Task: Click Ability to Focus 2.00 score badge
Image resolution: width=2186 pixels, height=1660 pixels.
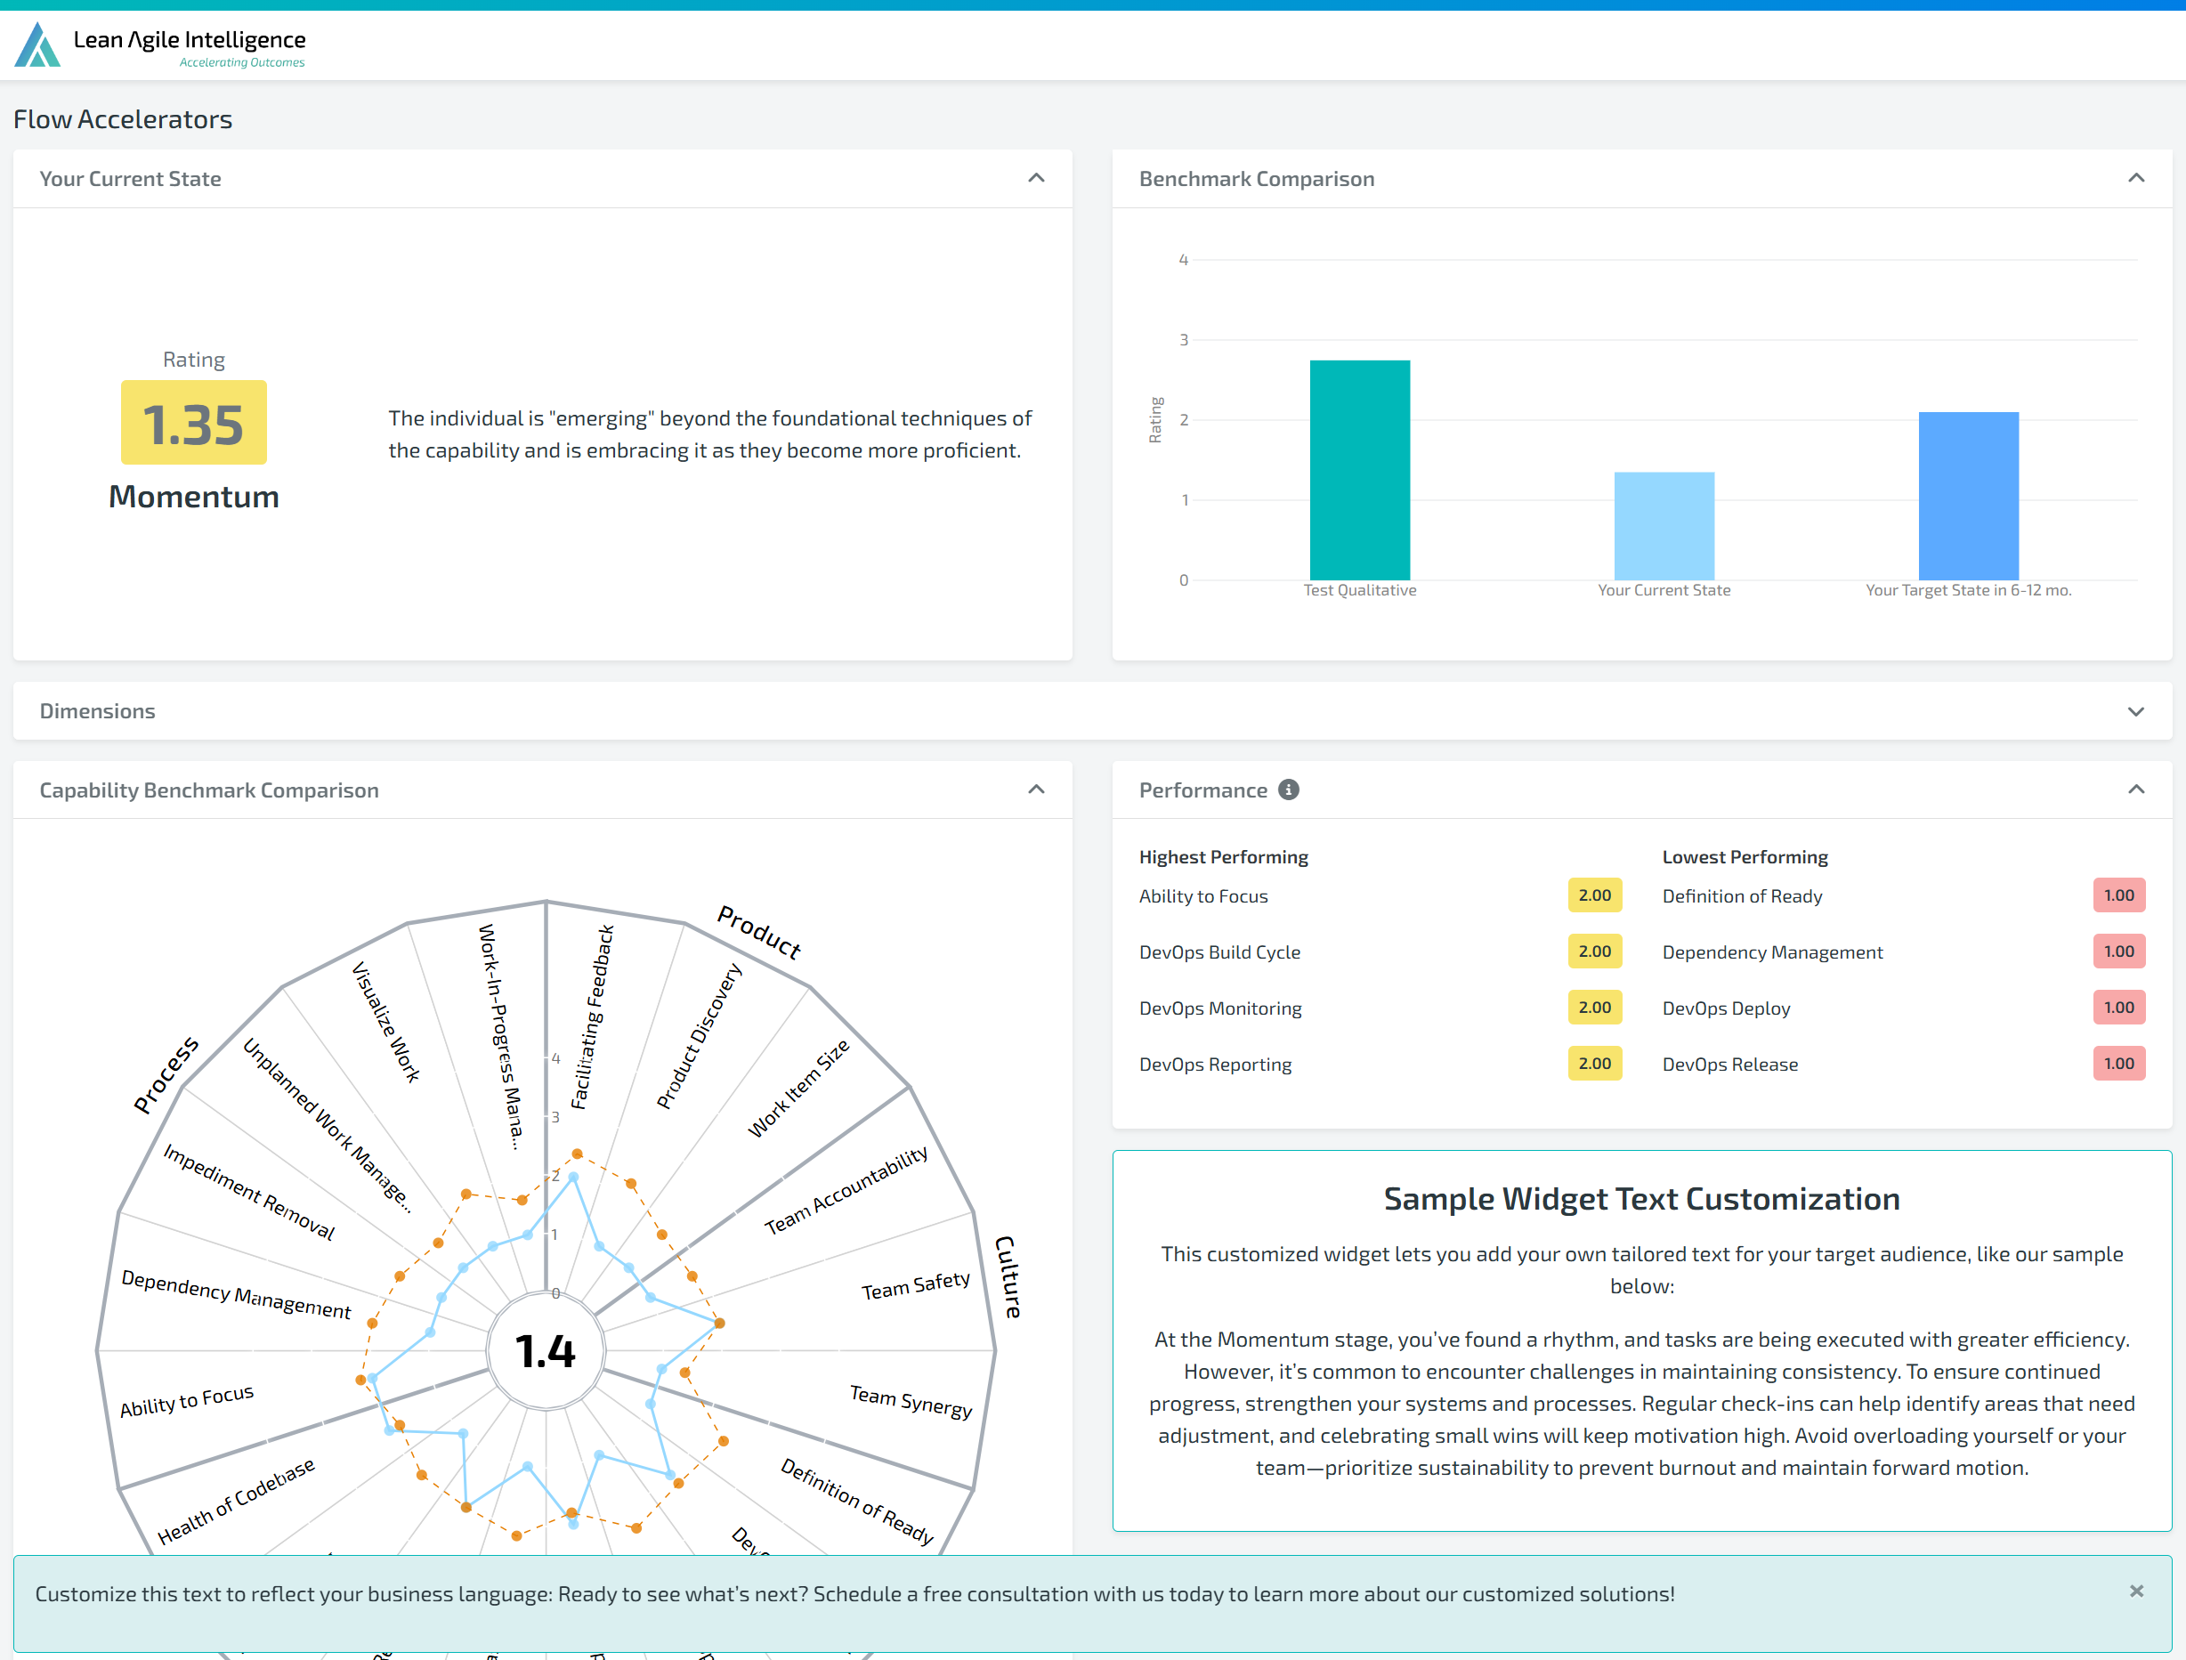Action: coord(1595,895)
